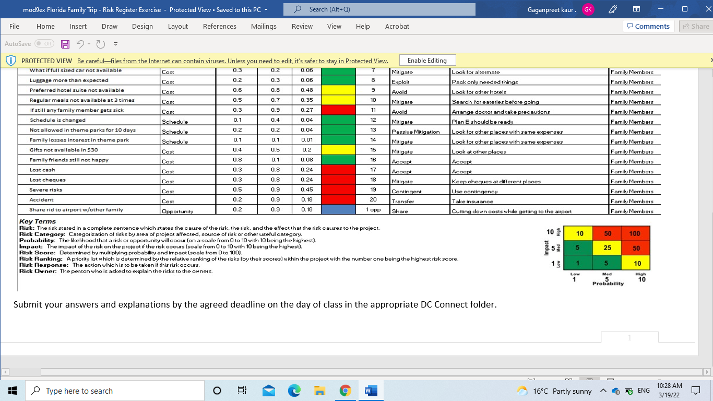Click the Windows taskbar search box
Viewport: 713px width, 401px height.
[x=114, y=391]
